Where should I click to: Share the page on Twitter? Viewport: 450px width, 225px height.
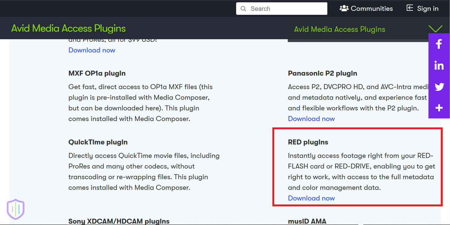439,87
